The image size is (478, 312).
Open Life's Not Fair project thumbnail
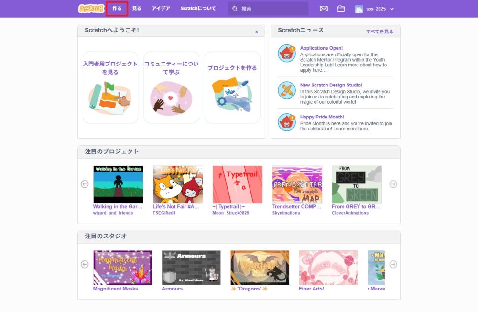click(x=178, y=184)
